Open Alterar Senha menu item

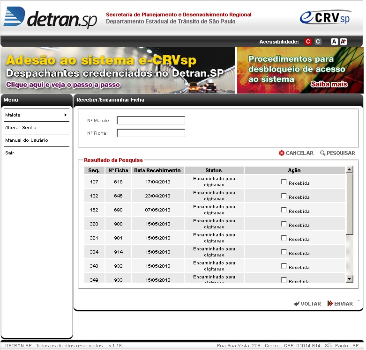point(37,127)
